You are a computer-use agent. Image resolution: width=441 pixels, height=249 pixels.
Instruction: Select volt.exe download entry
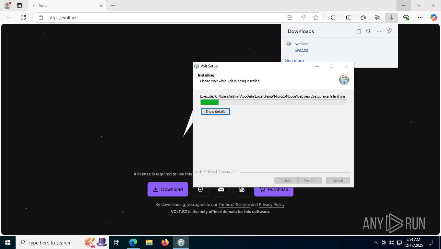click(339, 46)
